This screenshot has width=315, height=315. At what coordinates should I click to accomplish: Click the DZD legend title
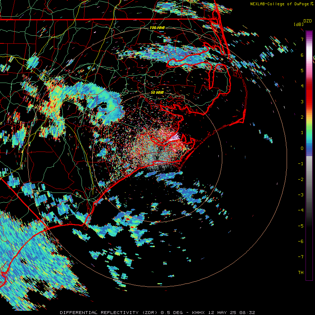coord(308,21)
